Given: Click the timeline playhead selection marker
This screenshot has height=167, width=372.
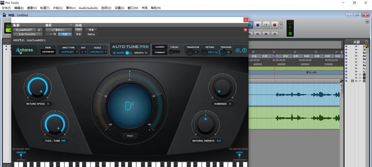Looking at the screenshot, I should [x=275, y=56].
